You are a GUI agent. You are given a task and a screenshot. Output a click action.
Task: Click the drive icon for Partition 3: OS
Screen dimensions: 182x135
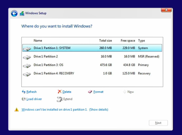(x=27, y=66)
